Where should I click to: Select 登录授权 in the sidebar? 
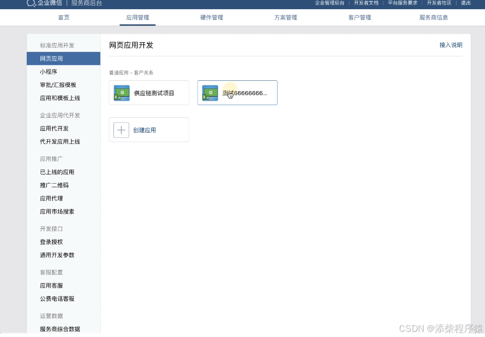click(51, 242)
